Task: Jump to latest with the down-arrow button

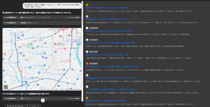Action: (43, 100)
